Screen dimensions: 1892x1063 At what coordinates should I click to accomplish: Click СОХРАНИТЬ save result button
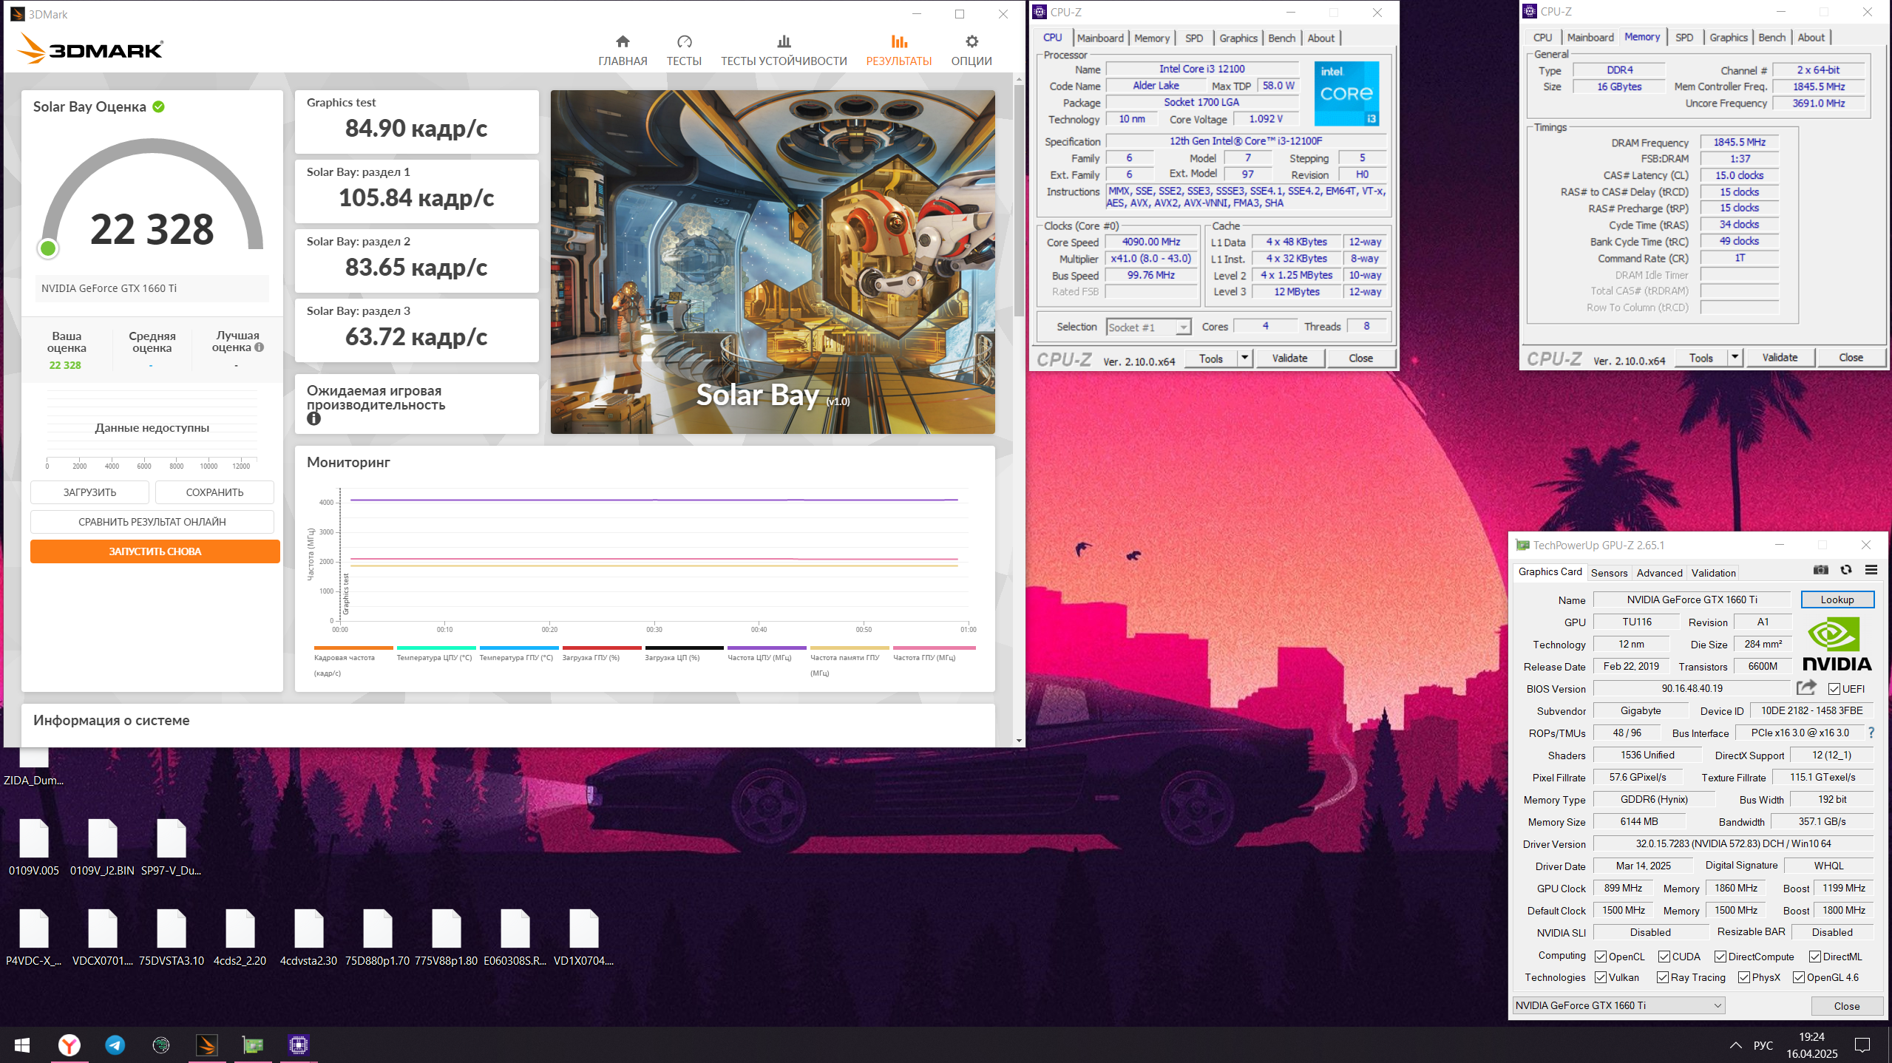214,492
